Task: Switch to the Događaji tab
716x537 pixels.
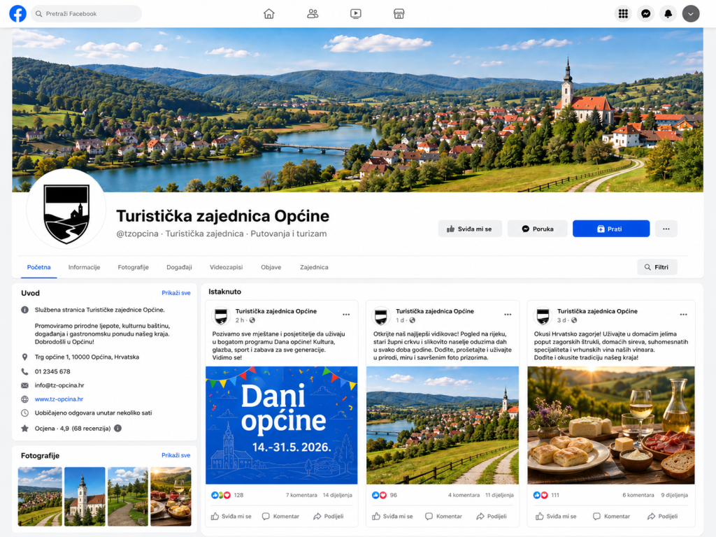Action: click(x=179, y=267)
